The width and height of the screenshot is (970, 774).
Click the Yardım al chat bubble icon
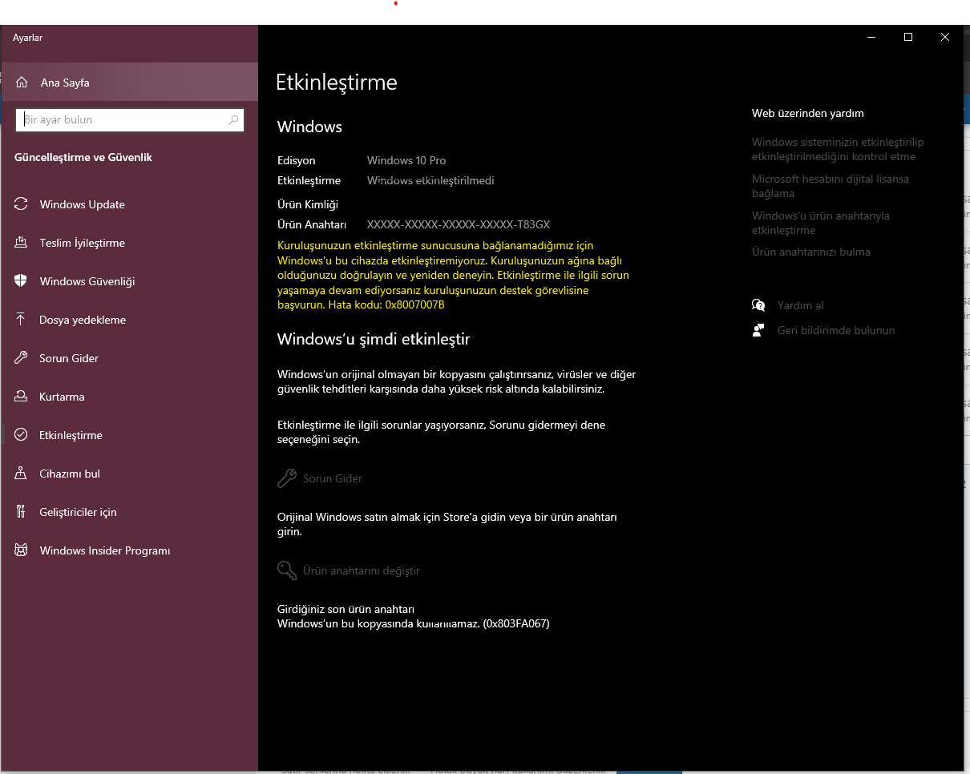click(758, 305)
